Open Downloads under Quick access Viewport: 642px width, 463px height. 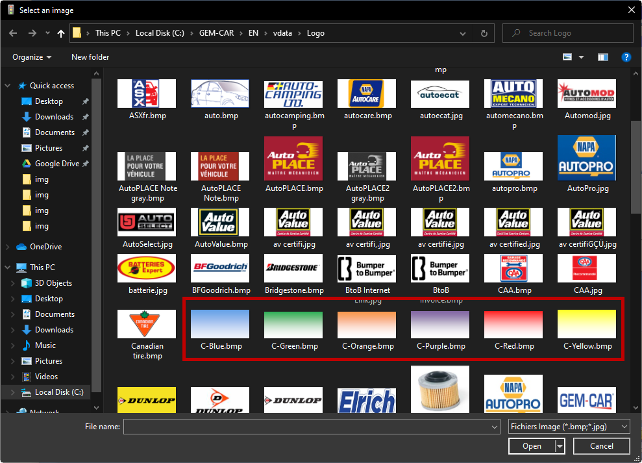54,117
